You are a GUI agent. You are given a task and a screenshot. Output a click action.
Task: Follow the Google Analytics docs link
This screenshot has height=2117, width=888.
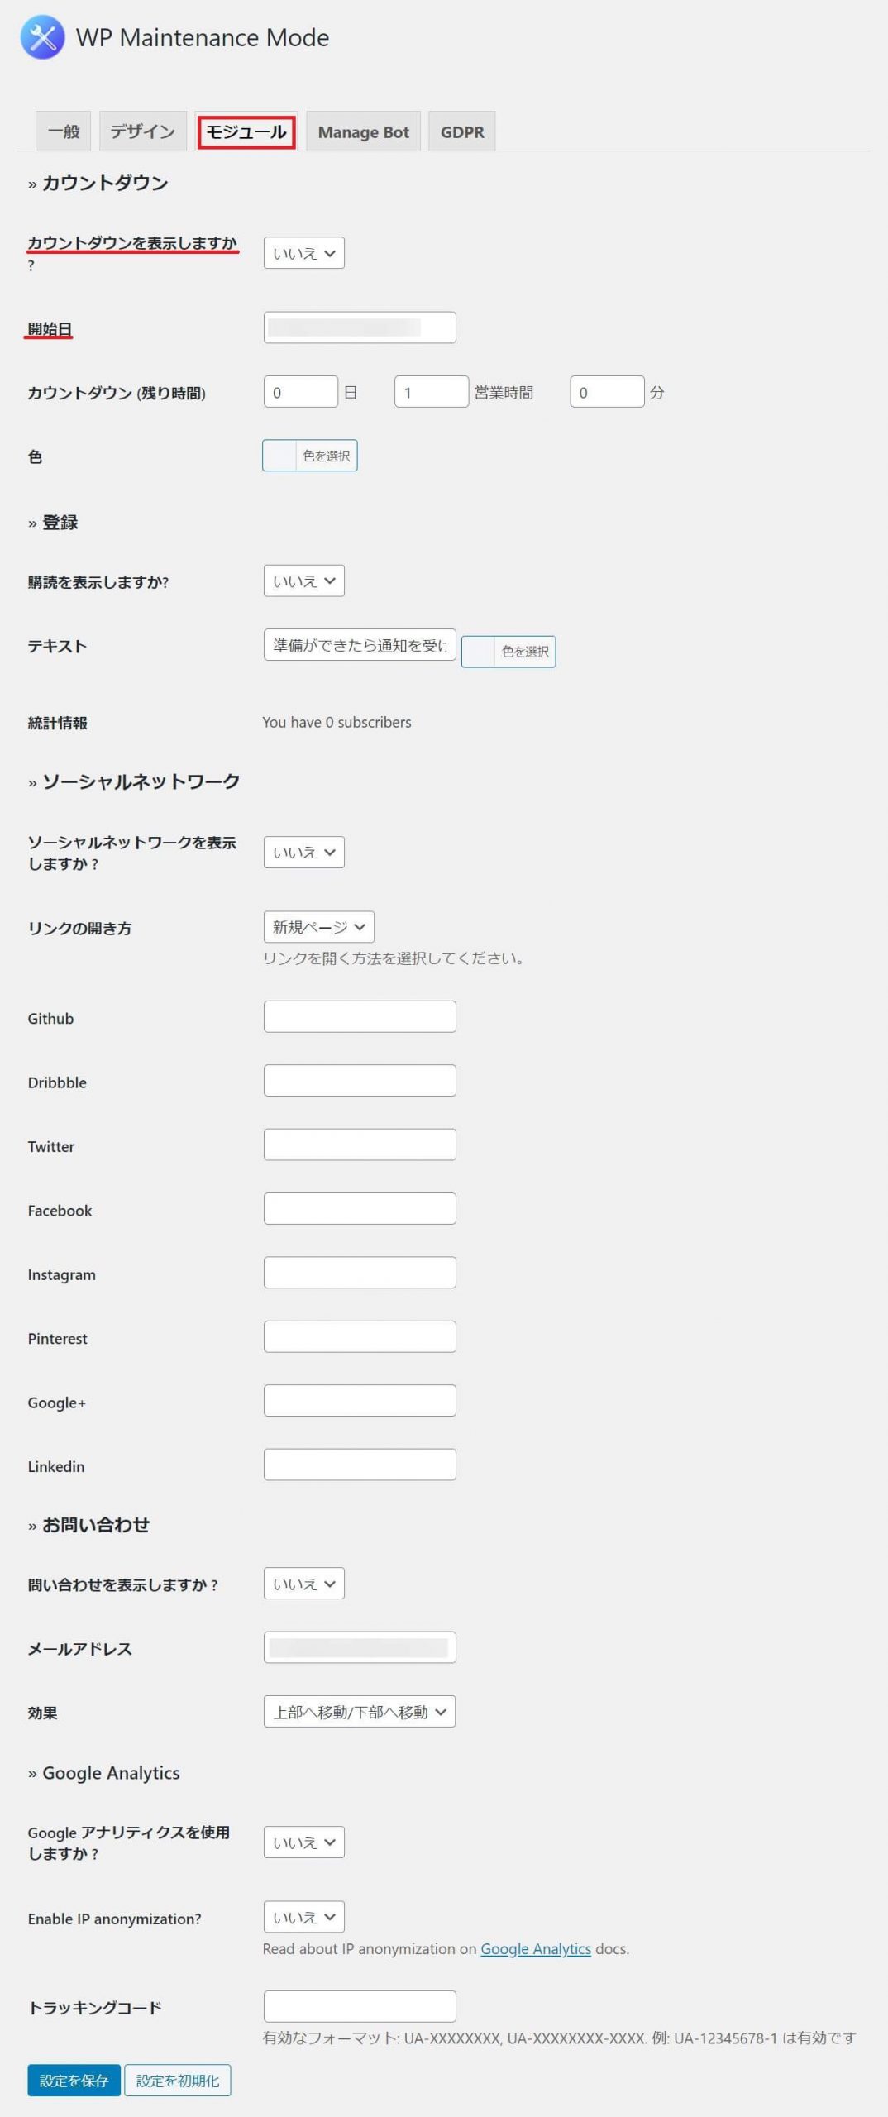click(x=535, y=1949)
